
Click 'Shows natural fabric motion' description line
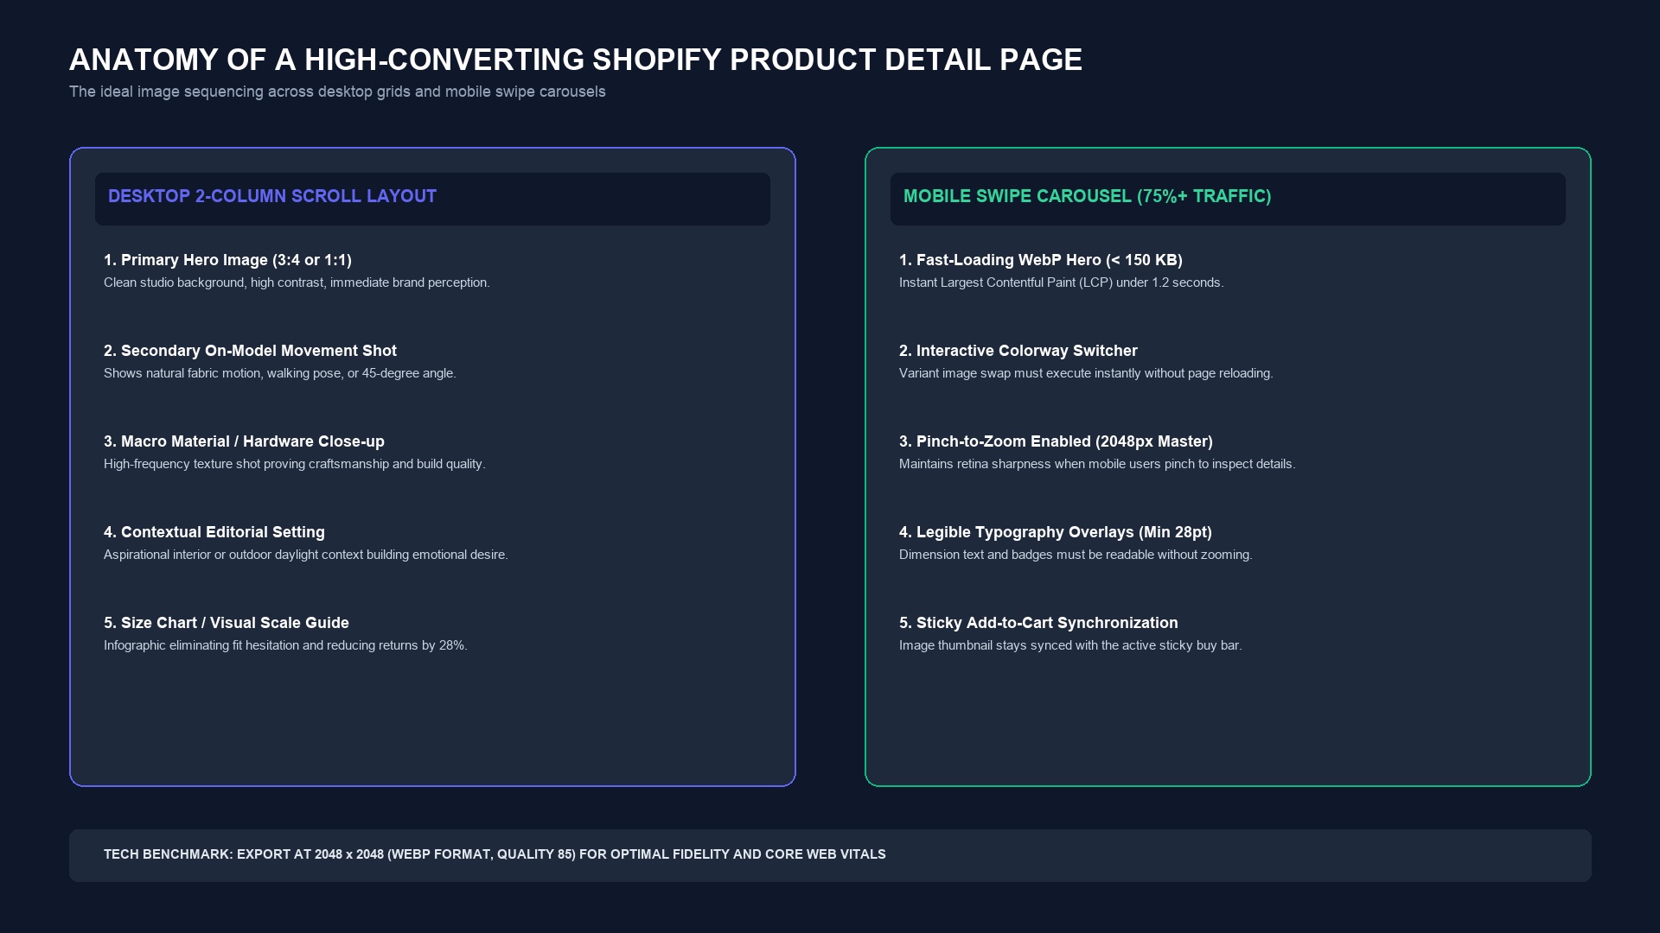pos(280,373)
